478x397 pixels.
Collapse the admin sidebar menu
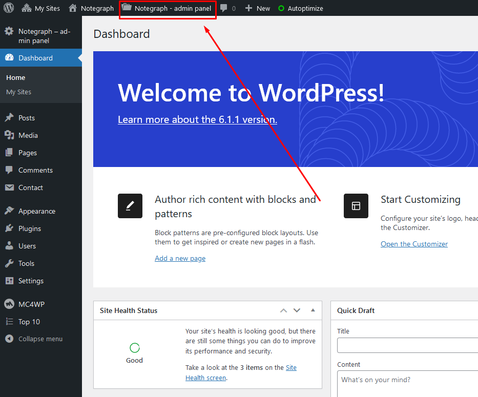click(34, 339)
